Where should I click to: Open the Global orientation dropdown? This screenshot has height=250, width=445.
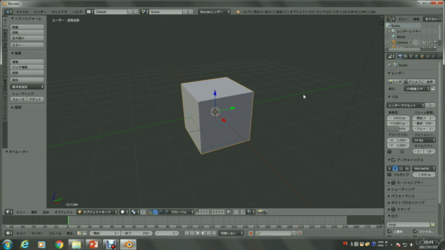click(182, 212)
